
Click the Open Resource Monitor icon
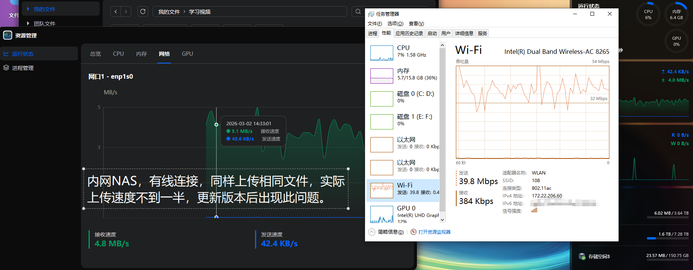tap(413, 232)
